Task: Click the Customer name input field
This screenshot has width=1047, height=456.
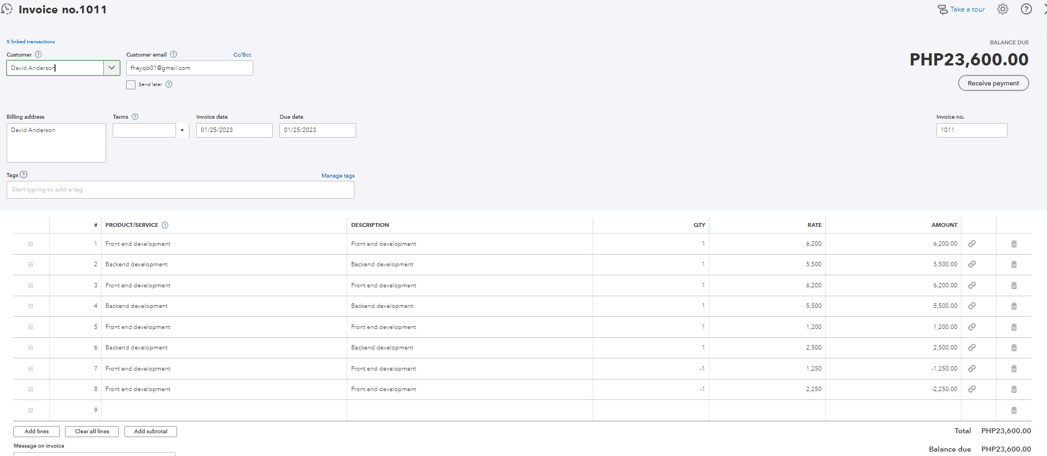Action: click(x=55, y=68)
